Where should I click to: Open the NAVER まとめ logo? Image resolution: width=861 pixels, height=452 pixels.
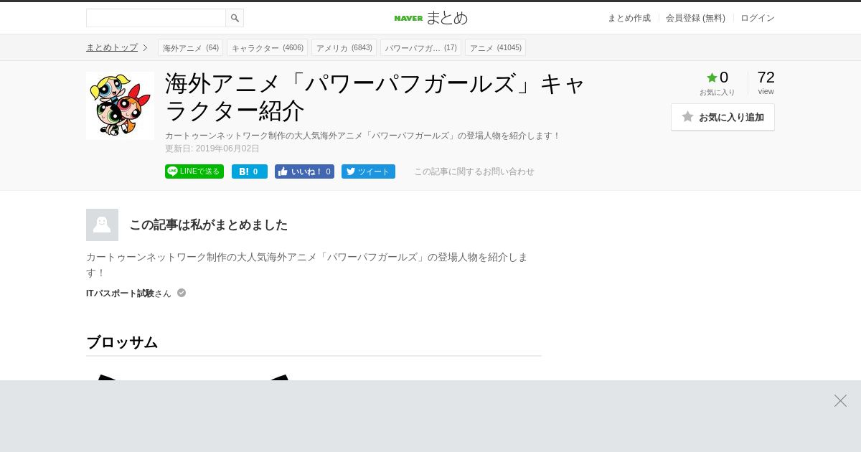pyautogui.click(x=430, y=18)
